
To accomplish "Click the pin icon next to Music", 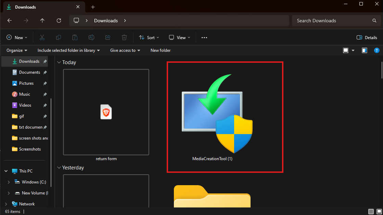I will tap(45, 94).
